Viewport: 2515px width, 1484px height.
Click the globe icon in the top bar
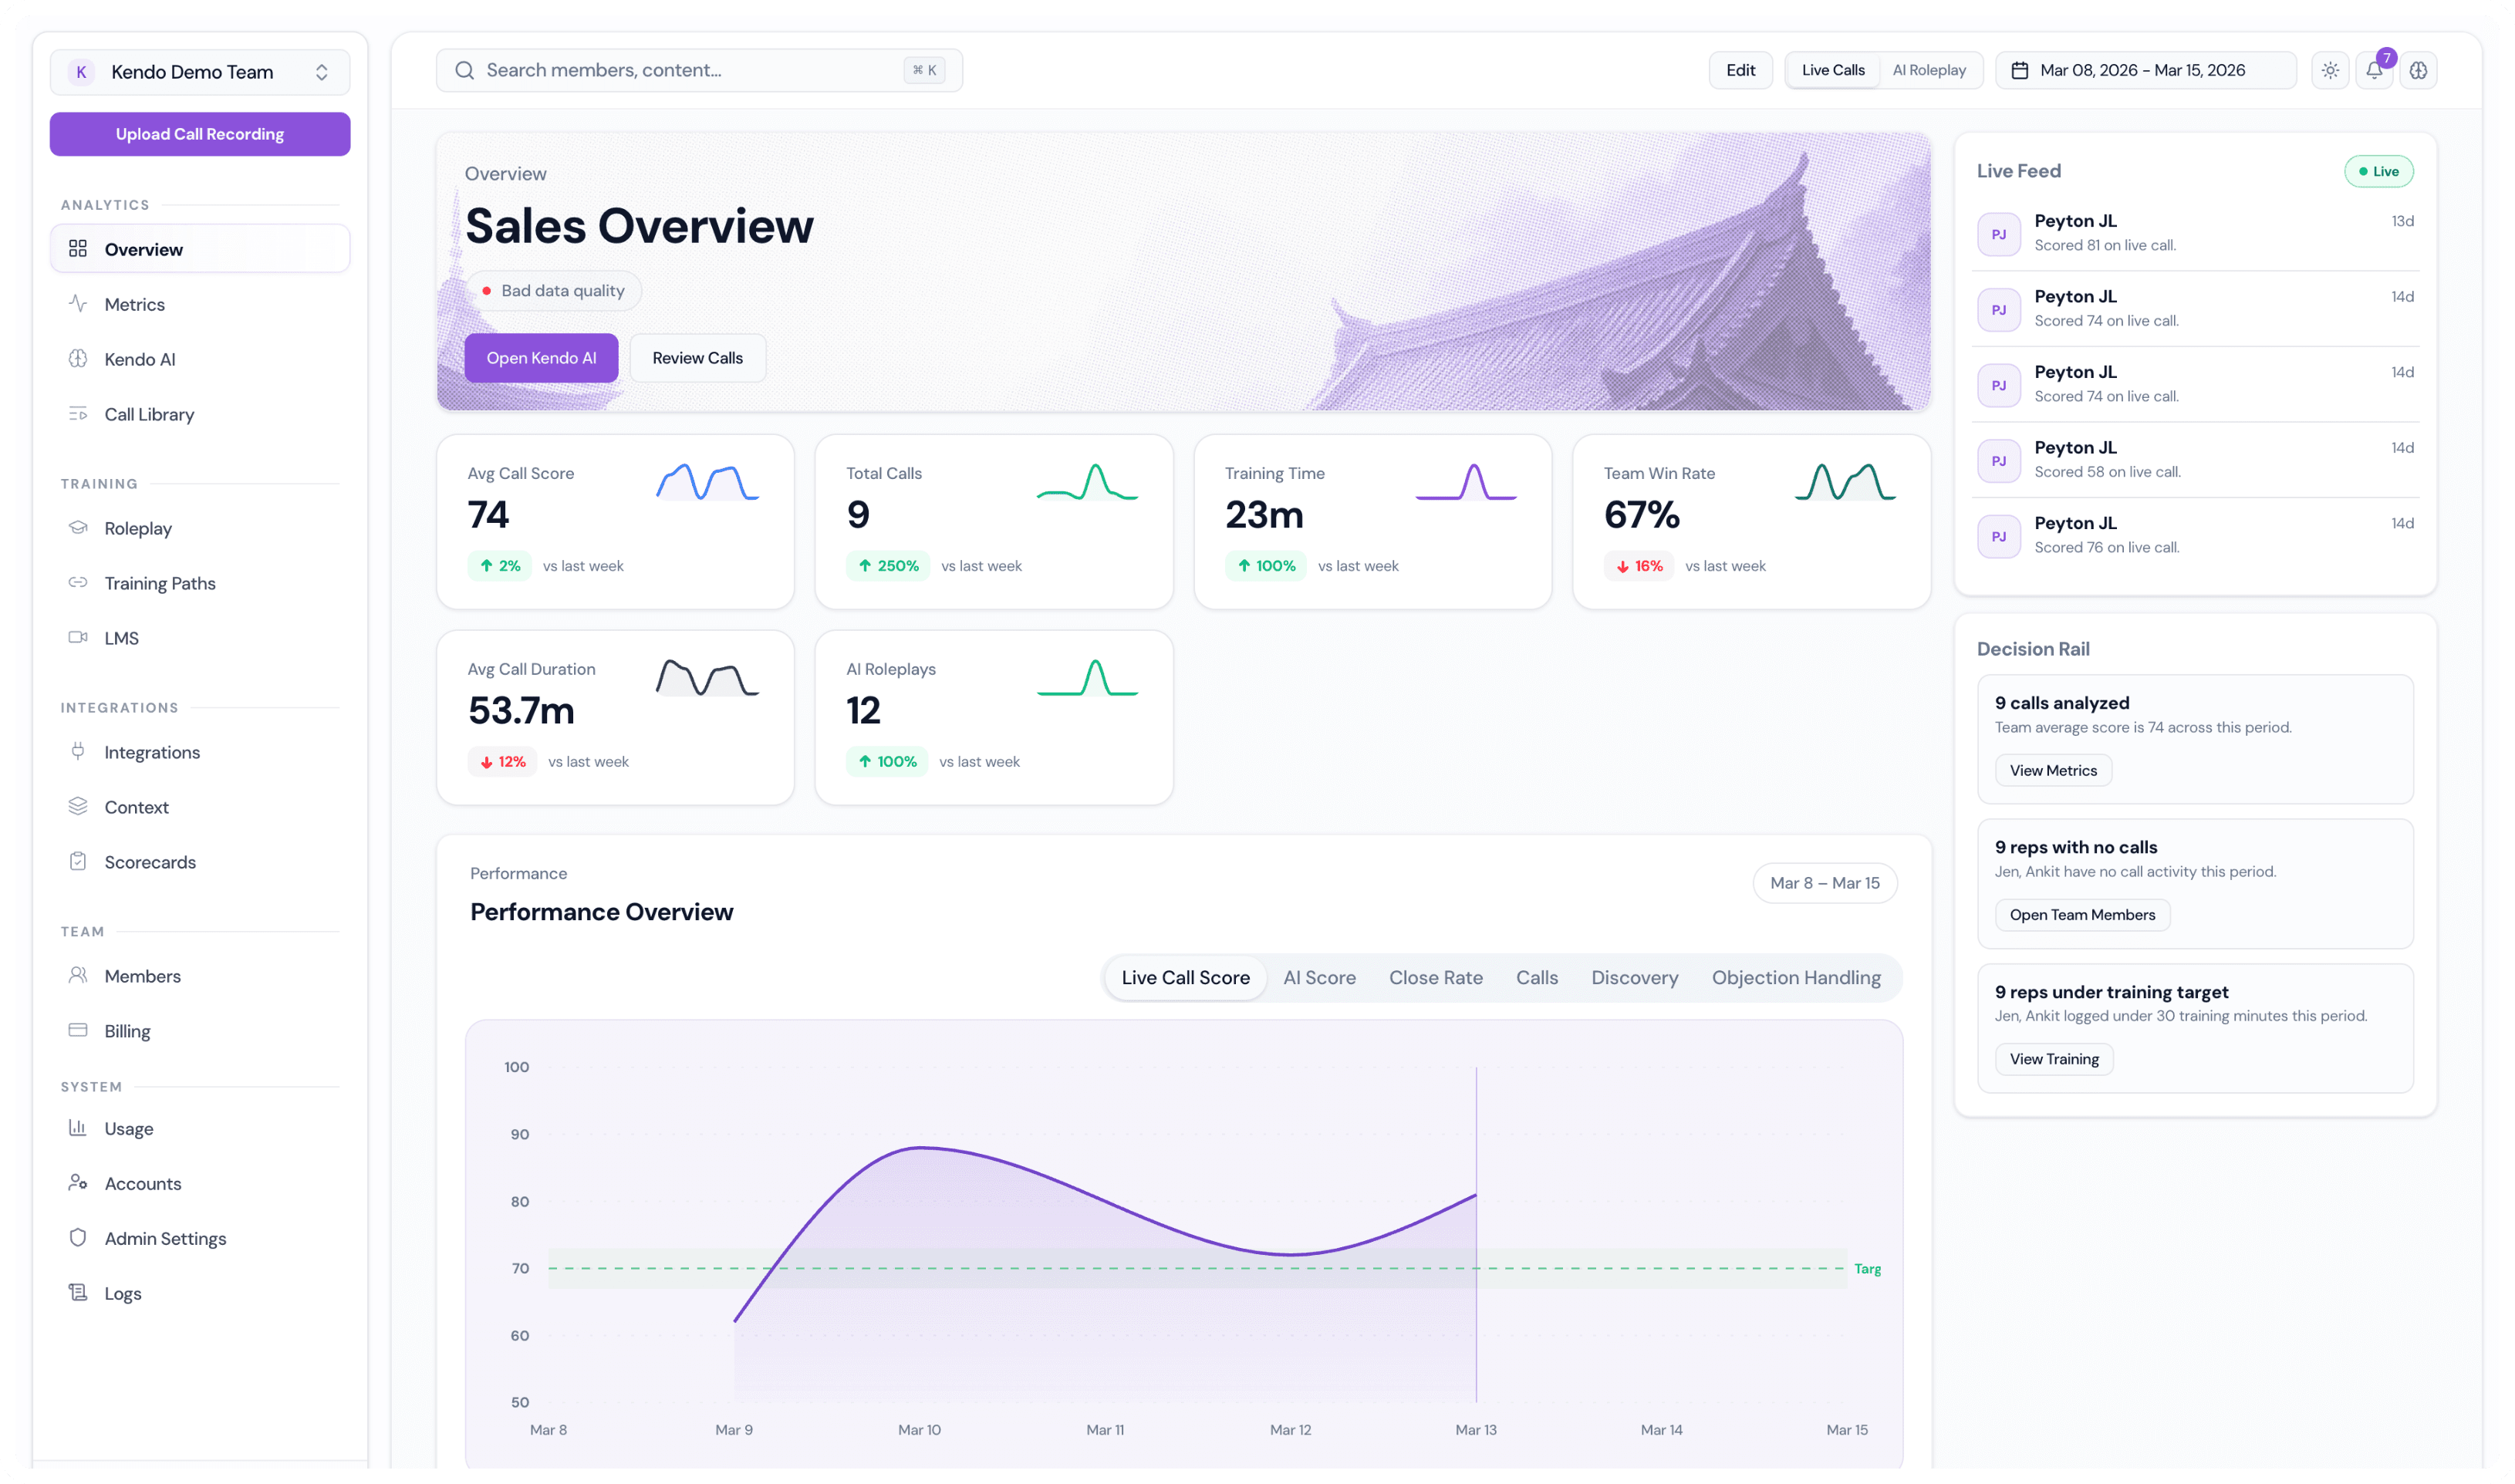[x=2419, y=70]
